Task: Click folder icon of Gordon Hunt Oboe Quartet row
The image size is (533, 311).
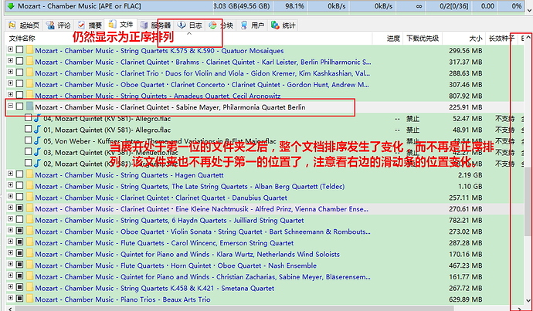Action: tap(30, 84)
